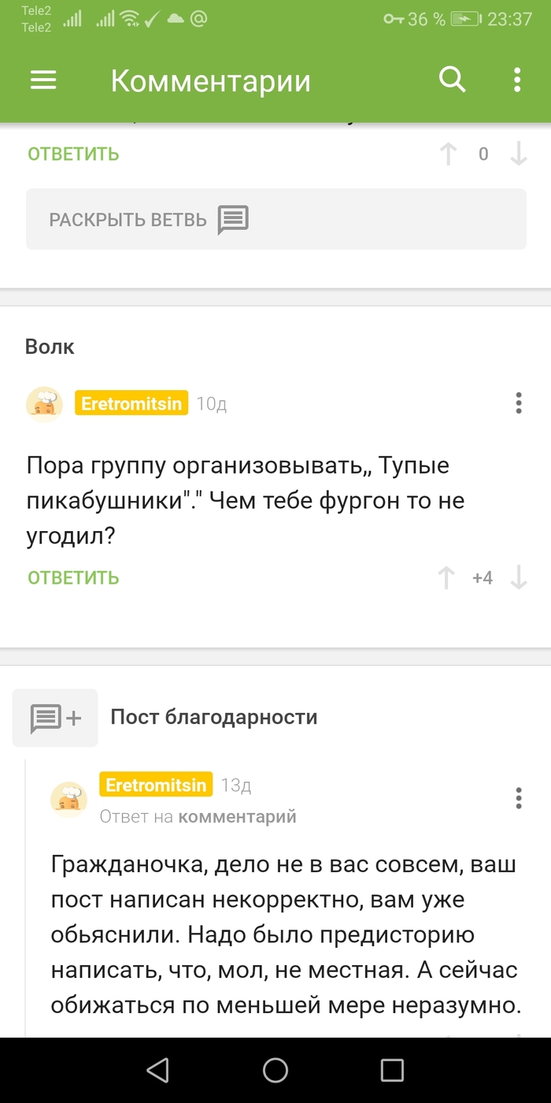551x1103 pixels.
Task: Open options for the 10д comment
Action: pyautogui.click(x=518, y=403)
